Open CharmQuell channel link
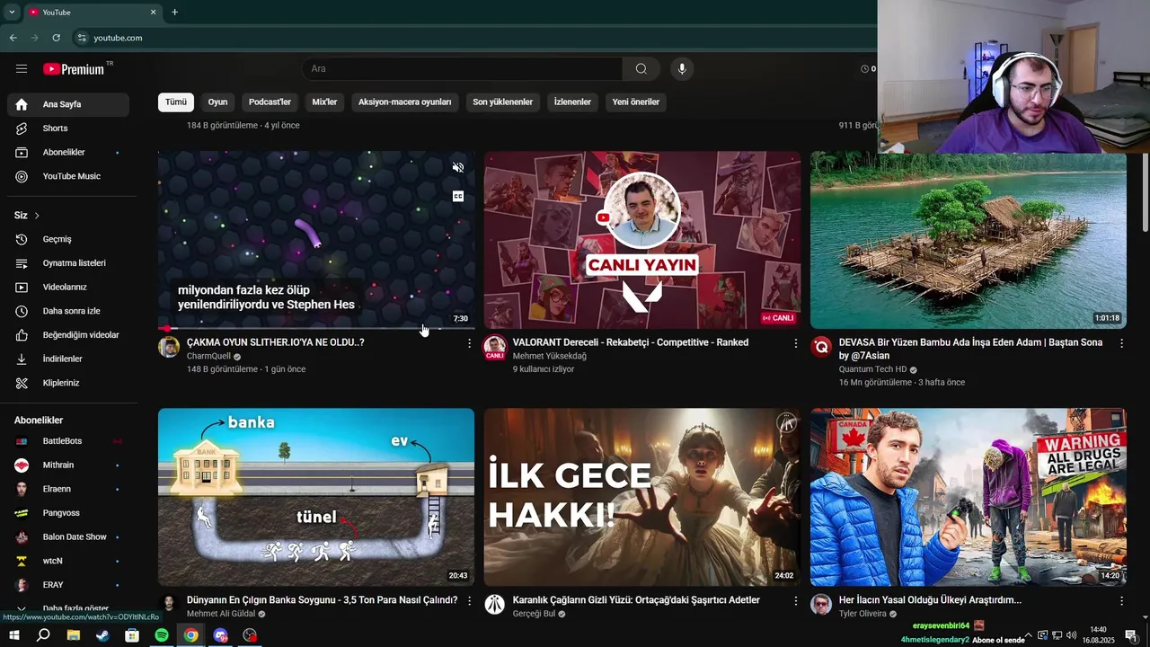The height and width of the screenshot is (647, 1150). pos(208,357)
